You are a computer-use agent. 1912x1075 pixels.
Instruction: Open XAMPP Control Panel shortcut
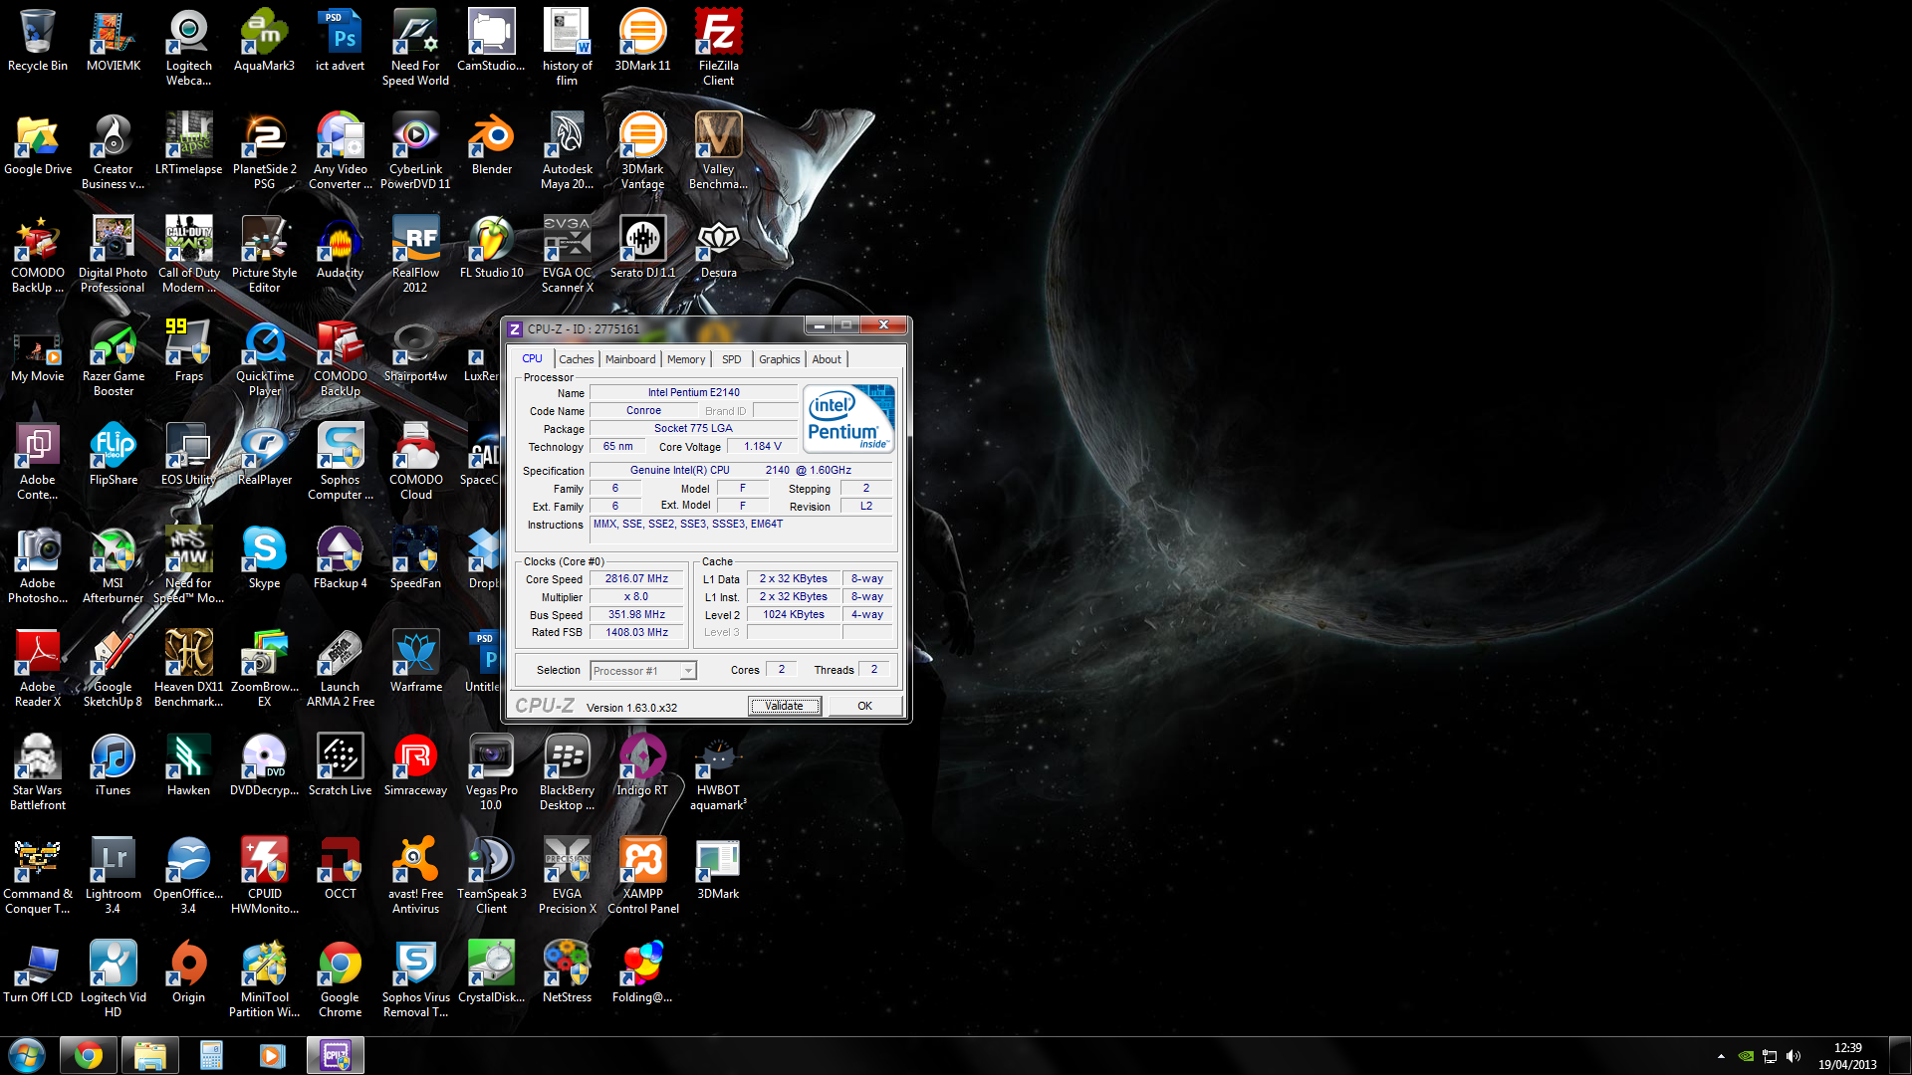642,875
